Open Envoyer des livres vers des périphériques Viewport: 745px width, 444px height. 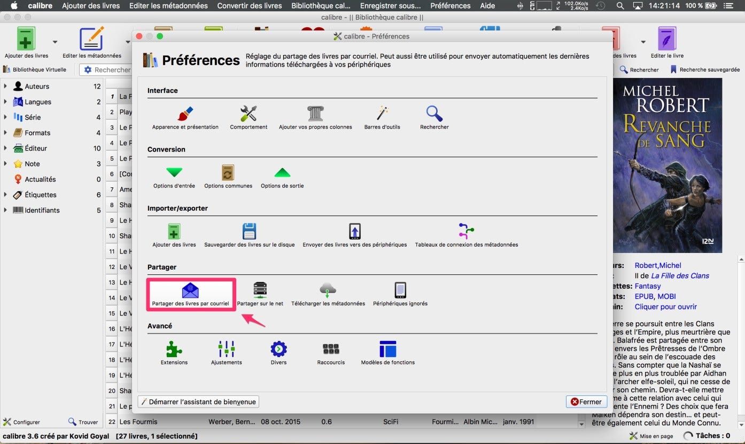coord(355,235)
